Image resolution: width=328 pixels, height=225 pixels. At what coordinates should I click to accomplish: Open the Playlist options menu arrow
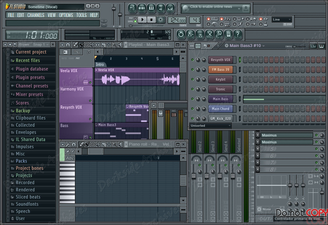(x=62, y=45)
